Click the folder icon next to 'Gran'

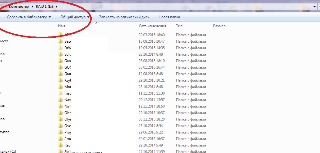tap(60, 74)
